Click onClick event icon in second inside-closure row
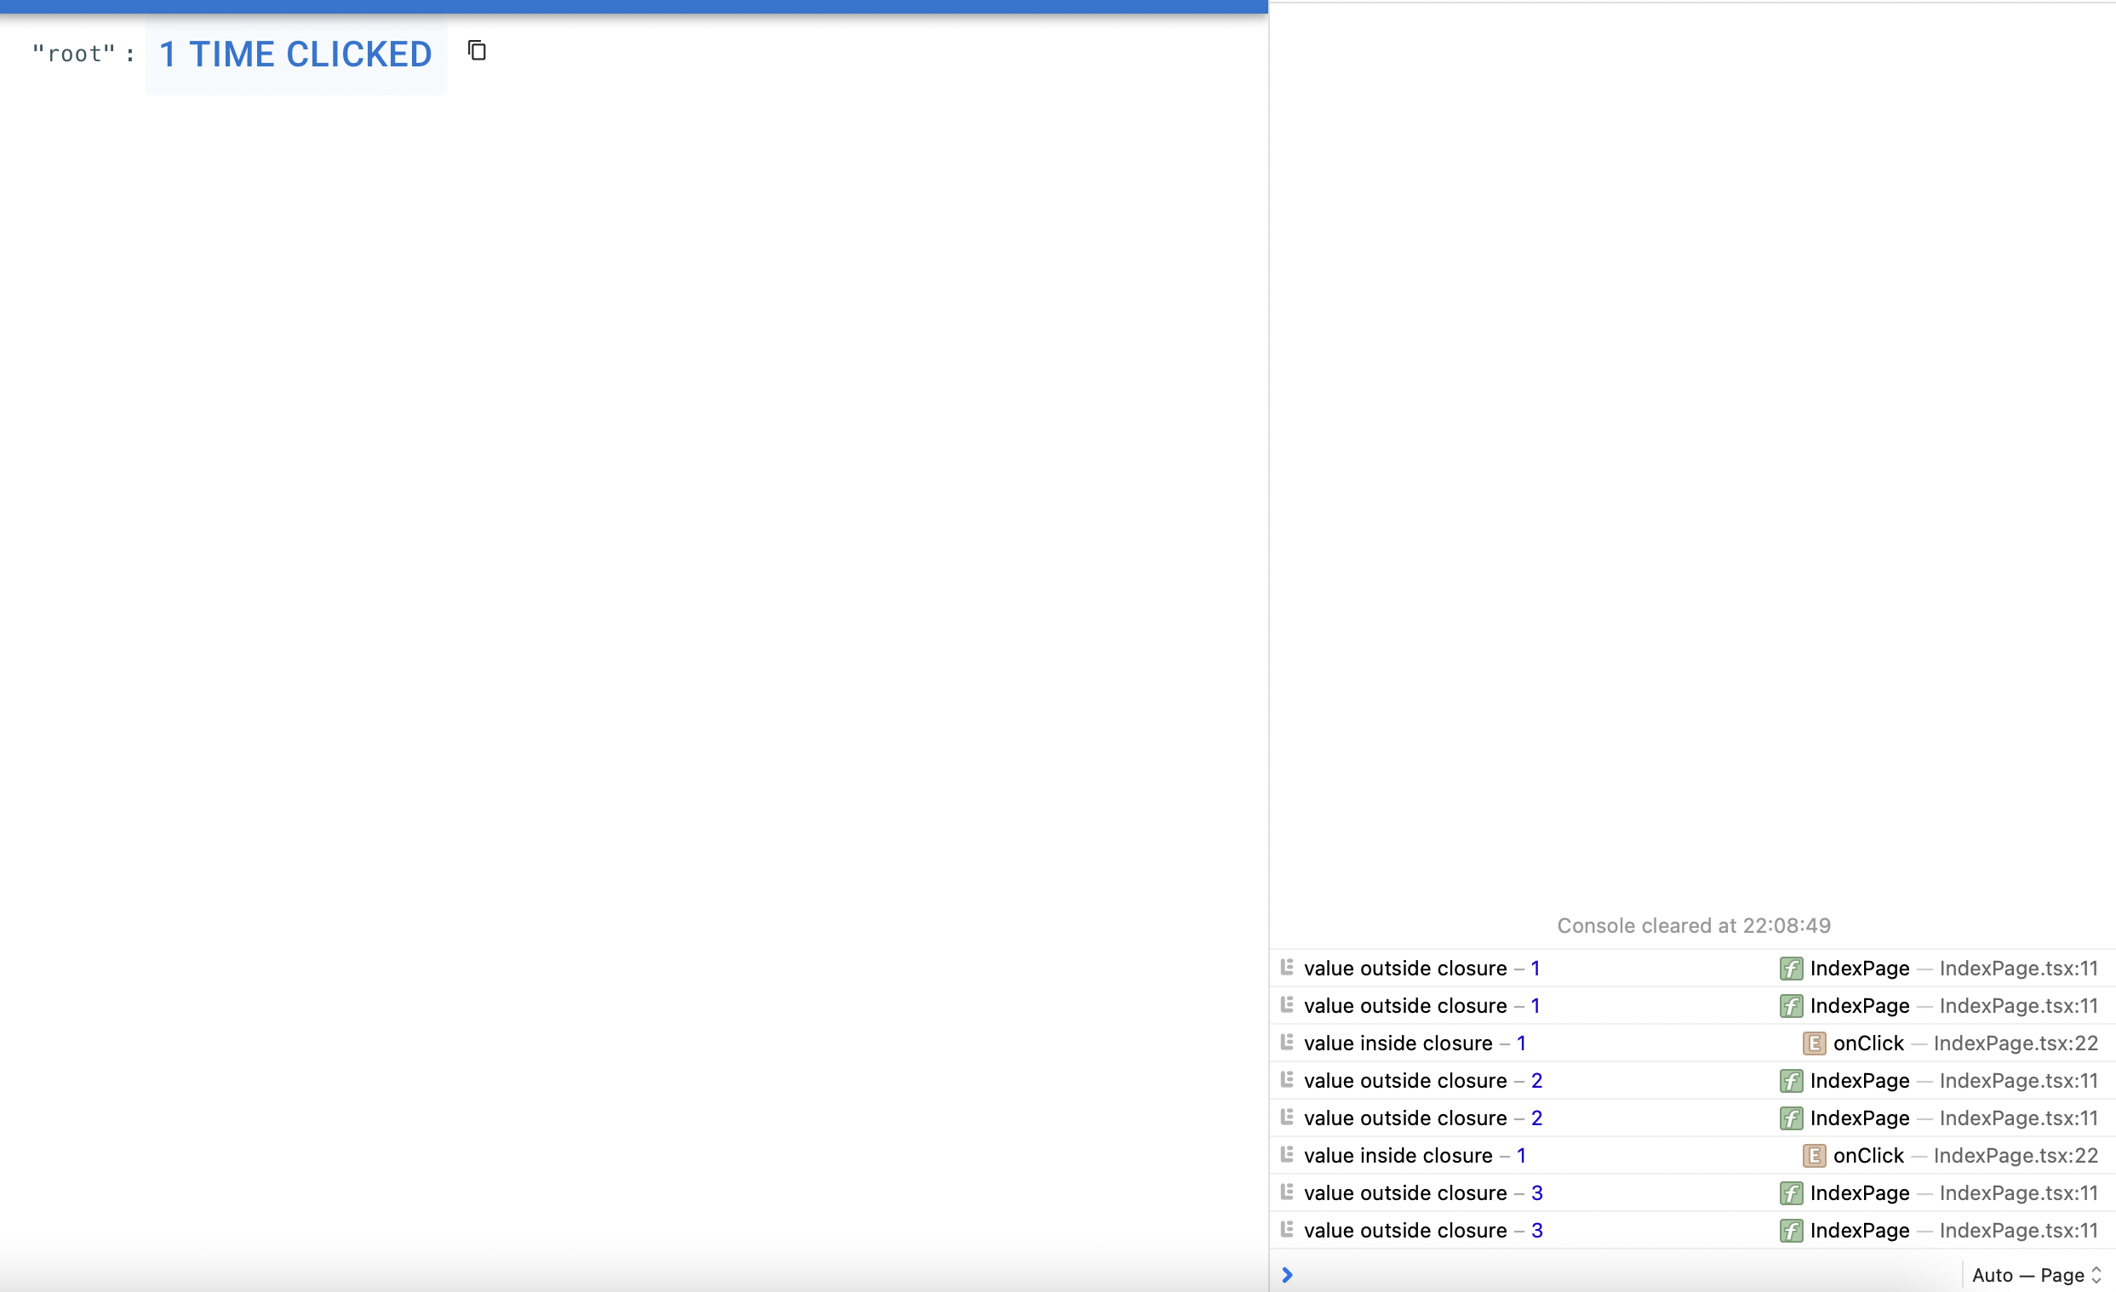Screen dimensions: 2116x1292 point(1814,1156)
